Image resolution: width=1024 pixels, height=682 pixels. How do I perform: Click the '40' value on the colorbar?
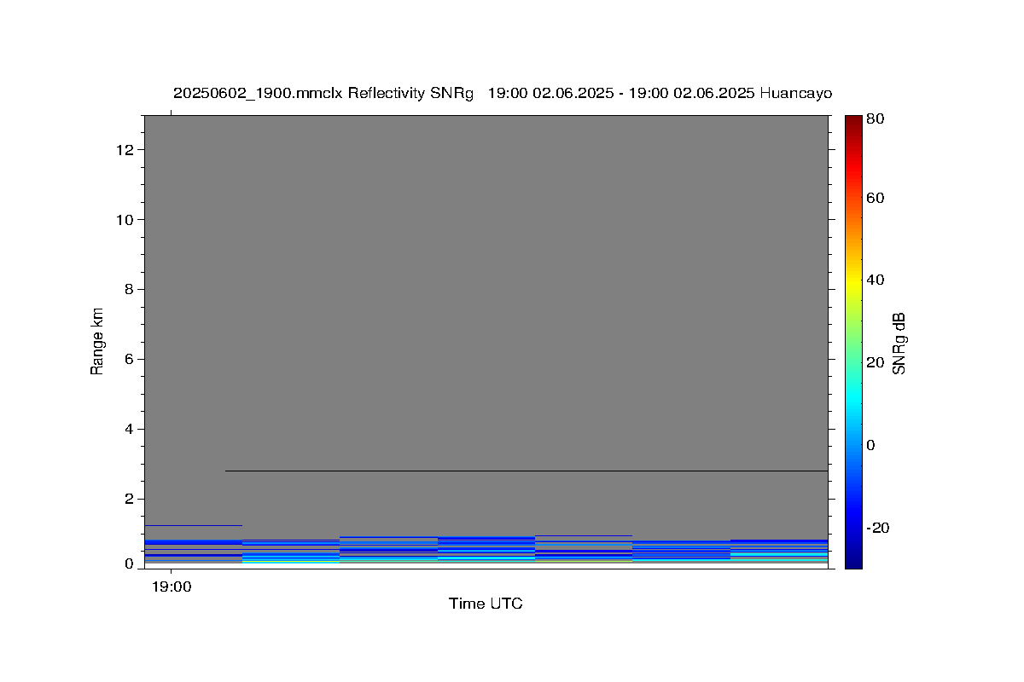(875, 280)
